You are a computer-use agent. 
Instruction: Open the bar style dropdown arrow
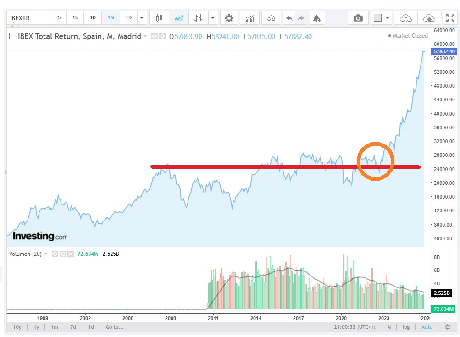(x=213, y=18)
